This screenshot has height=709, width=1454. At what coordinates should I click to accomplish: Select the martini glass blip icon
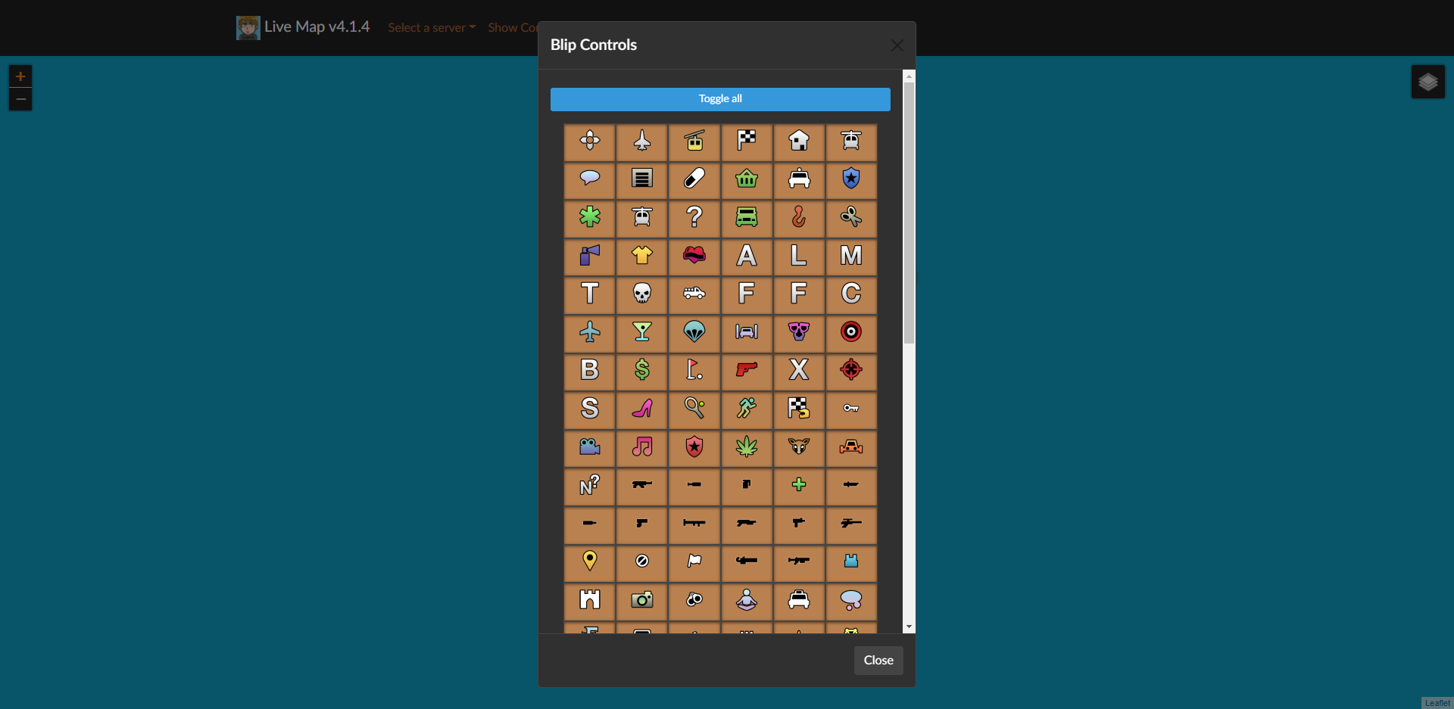641,333
